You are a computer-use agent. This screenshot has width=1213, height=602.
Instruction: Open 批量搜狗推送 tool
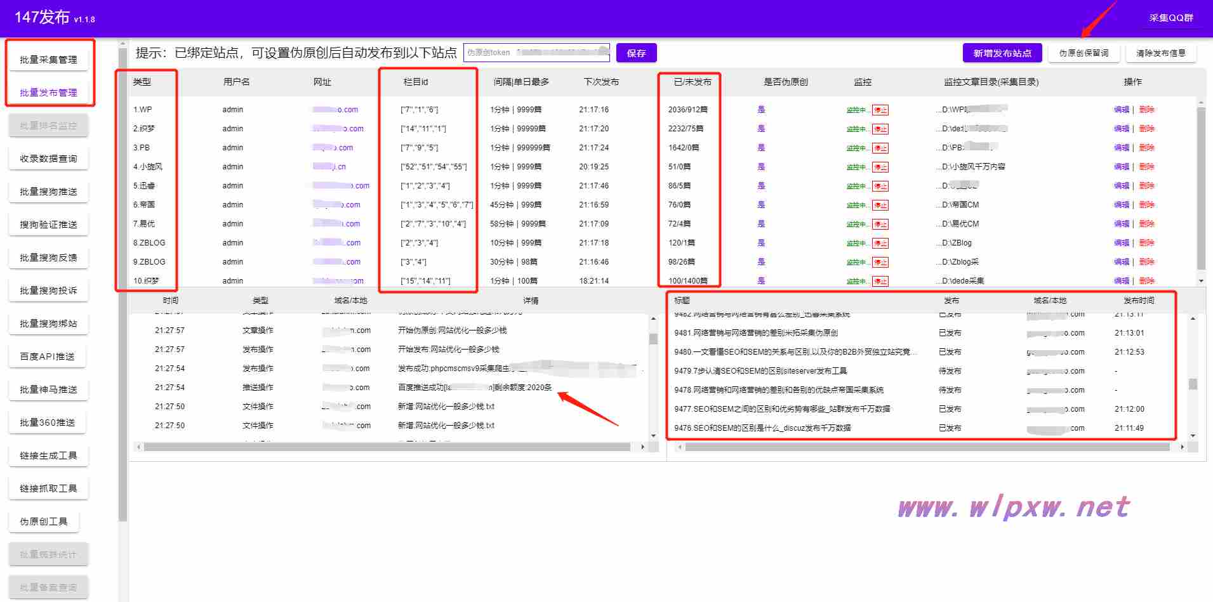[x=48, y=192]
